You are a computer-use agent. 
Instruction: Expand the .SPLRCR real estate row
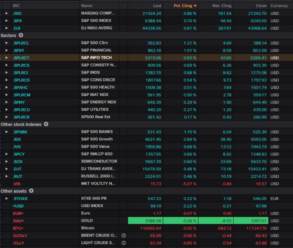pos(7,117)
